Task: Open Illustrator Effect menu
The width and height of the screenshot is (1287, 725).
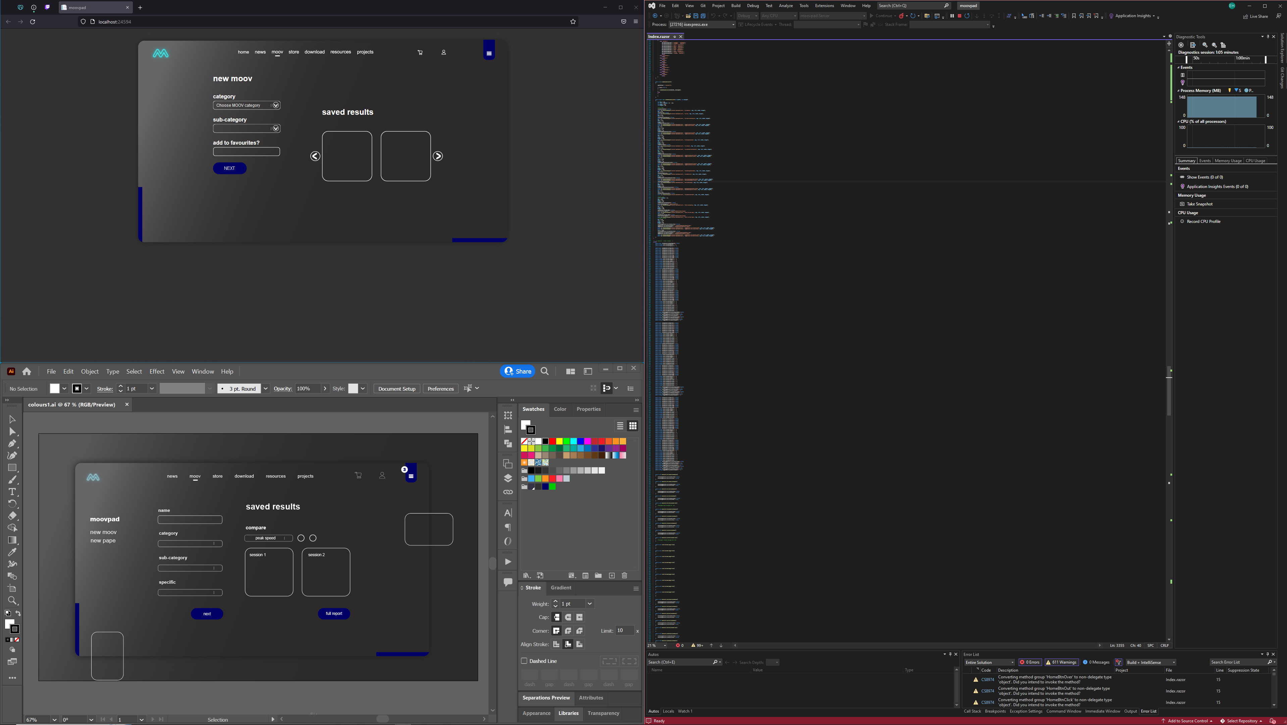Action: [x=157, y=372]
